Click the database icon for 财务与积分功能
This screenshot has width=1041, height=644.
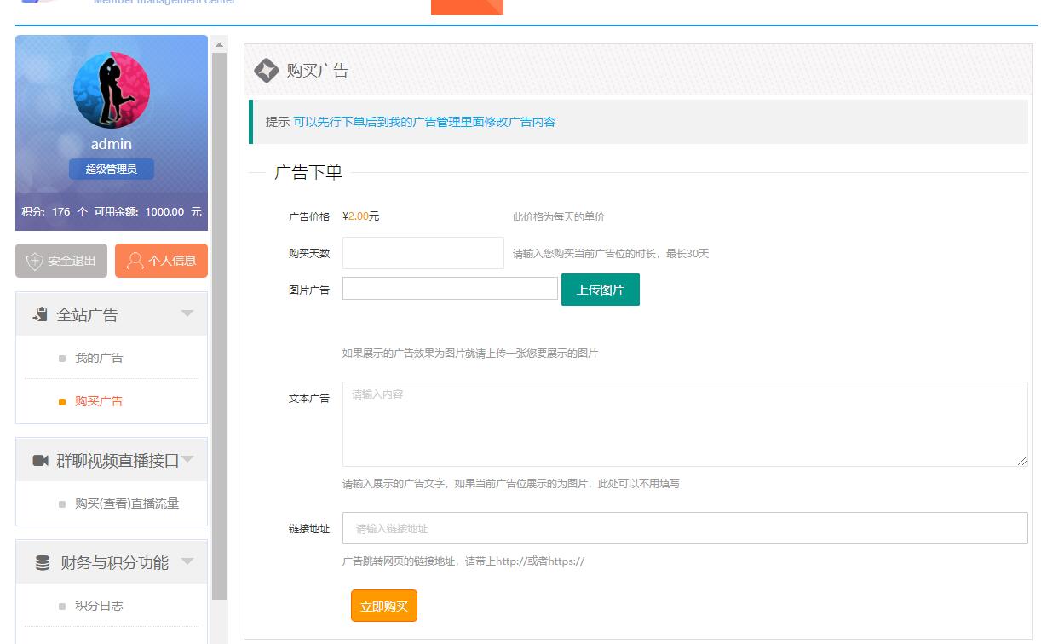click(42, 563)
